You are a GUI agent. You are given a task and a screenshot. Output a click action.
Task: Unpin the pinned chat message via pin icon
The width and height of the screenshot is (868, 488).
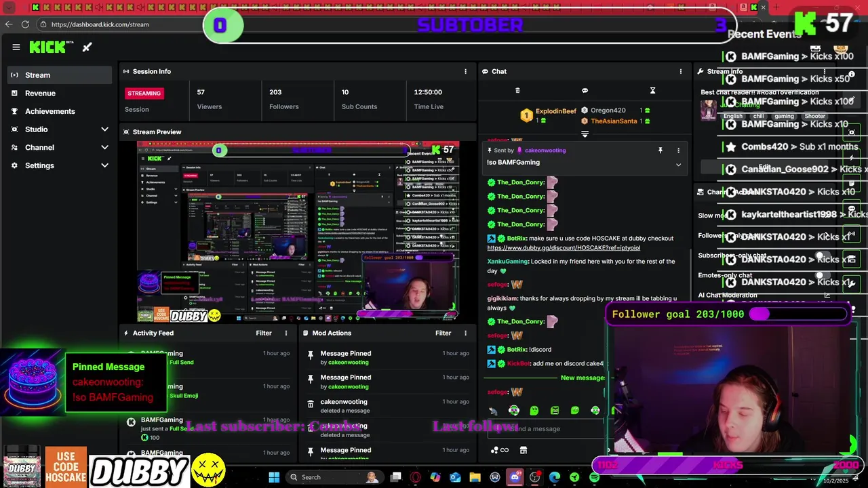click(x=660, y=150)
